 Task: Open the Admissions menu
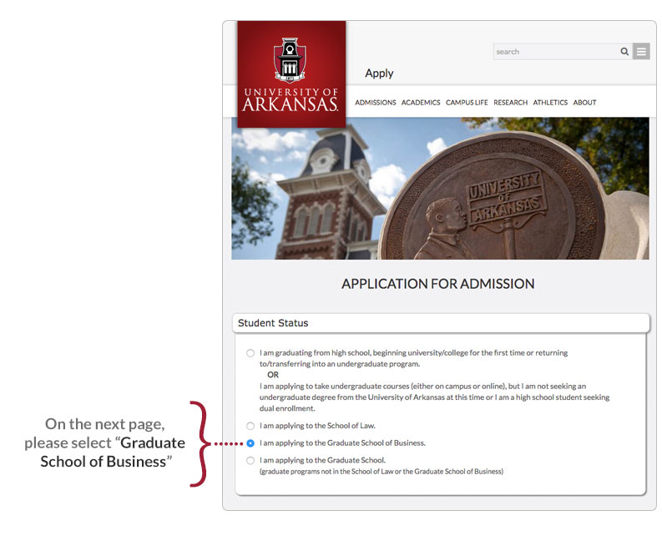click(376, 103)
